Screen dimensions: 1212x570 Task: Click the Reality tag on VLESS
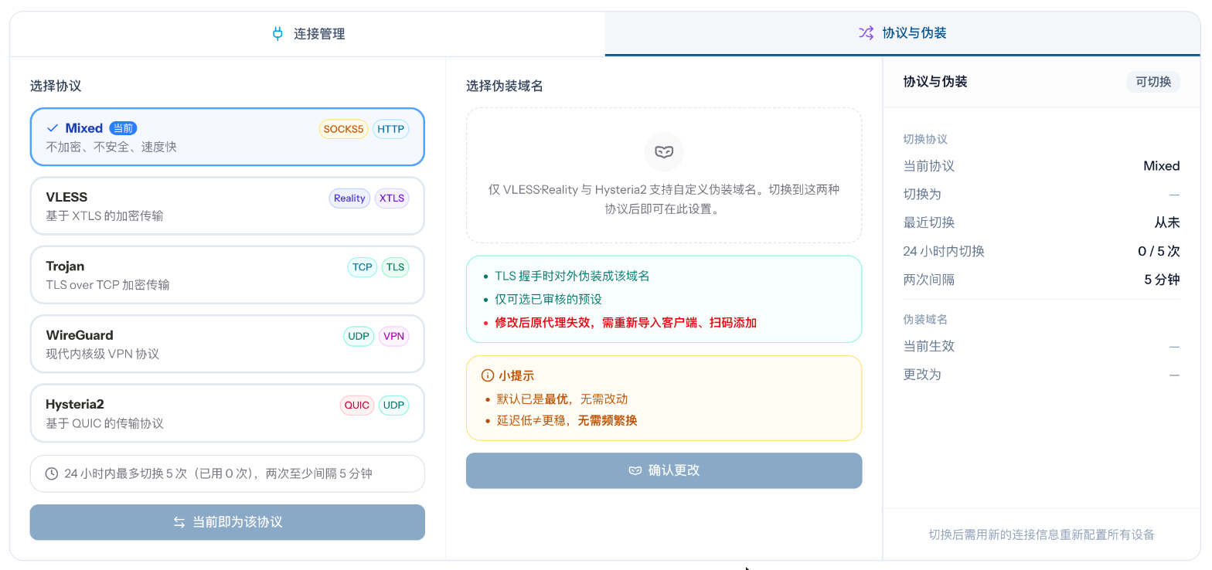(349, 198)
